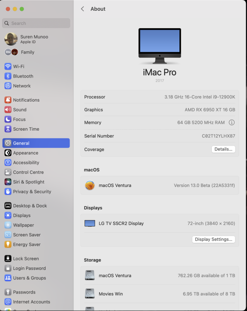Click the iMac Pro computer image

pyautogui.click(x=160, y=46)
